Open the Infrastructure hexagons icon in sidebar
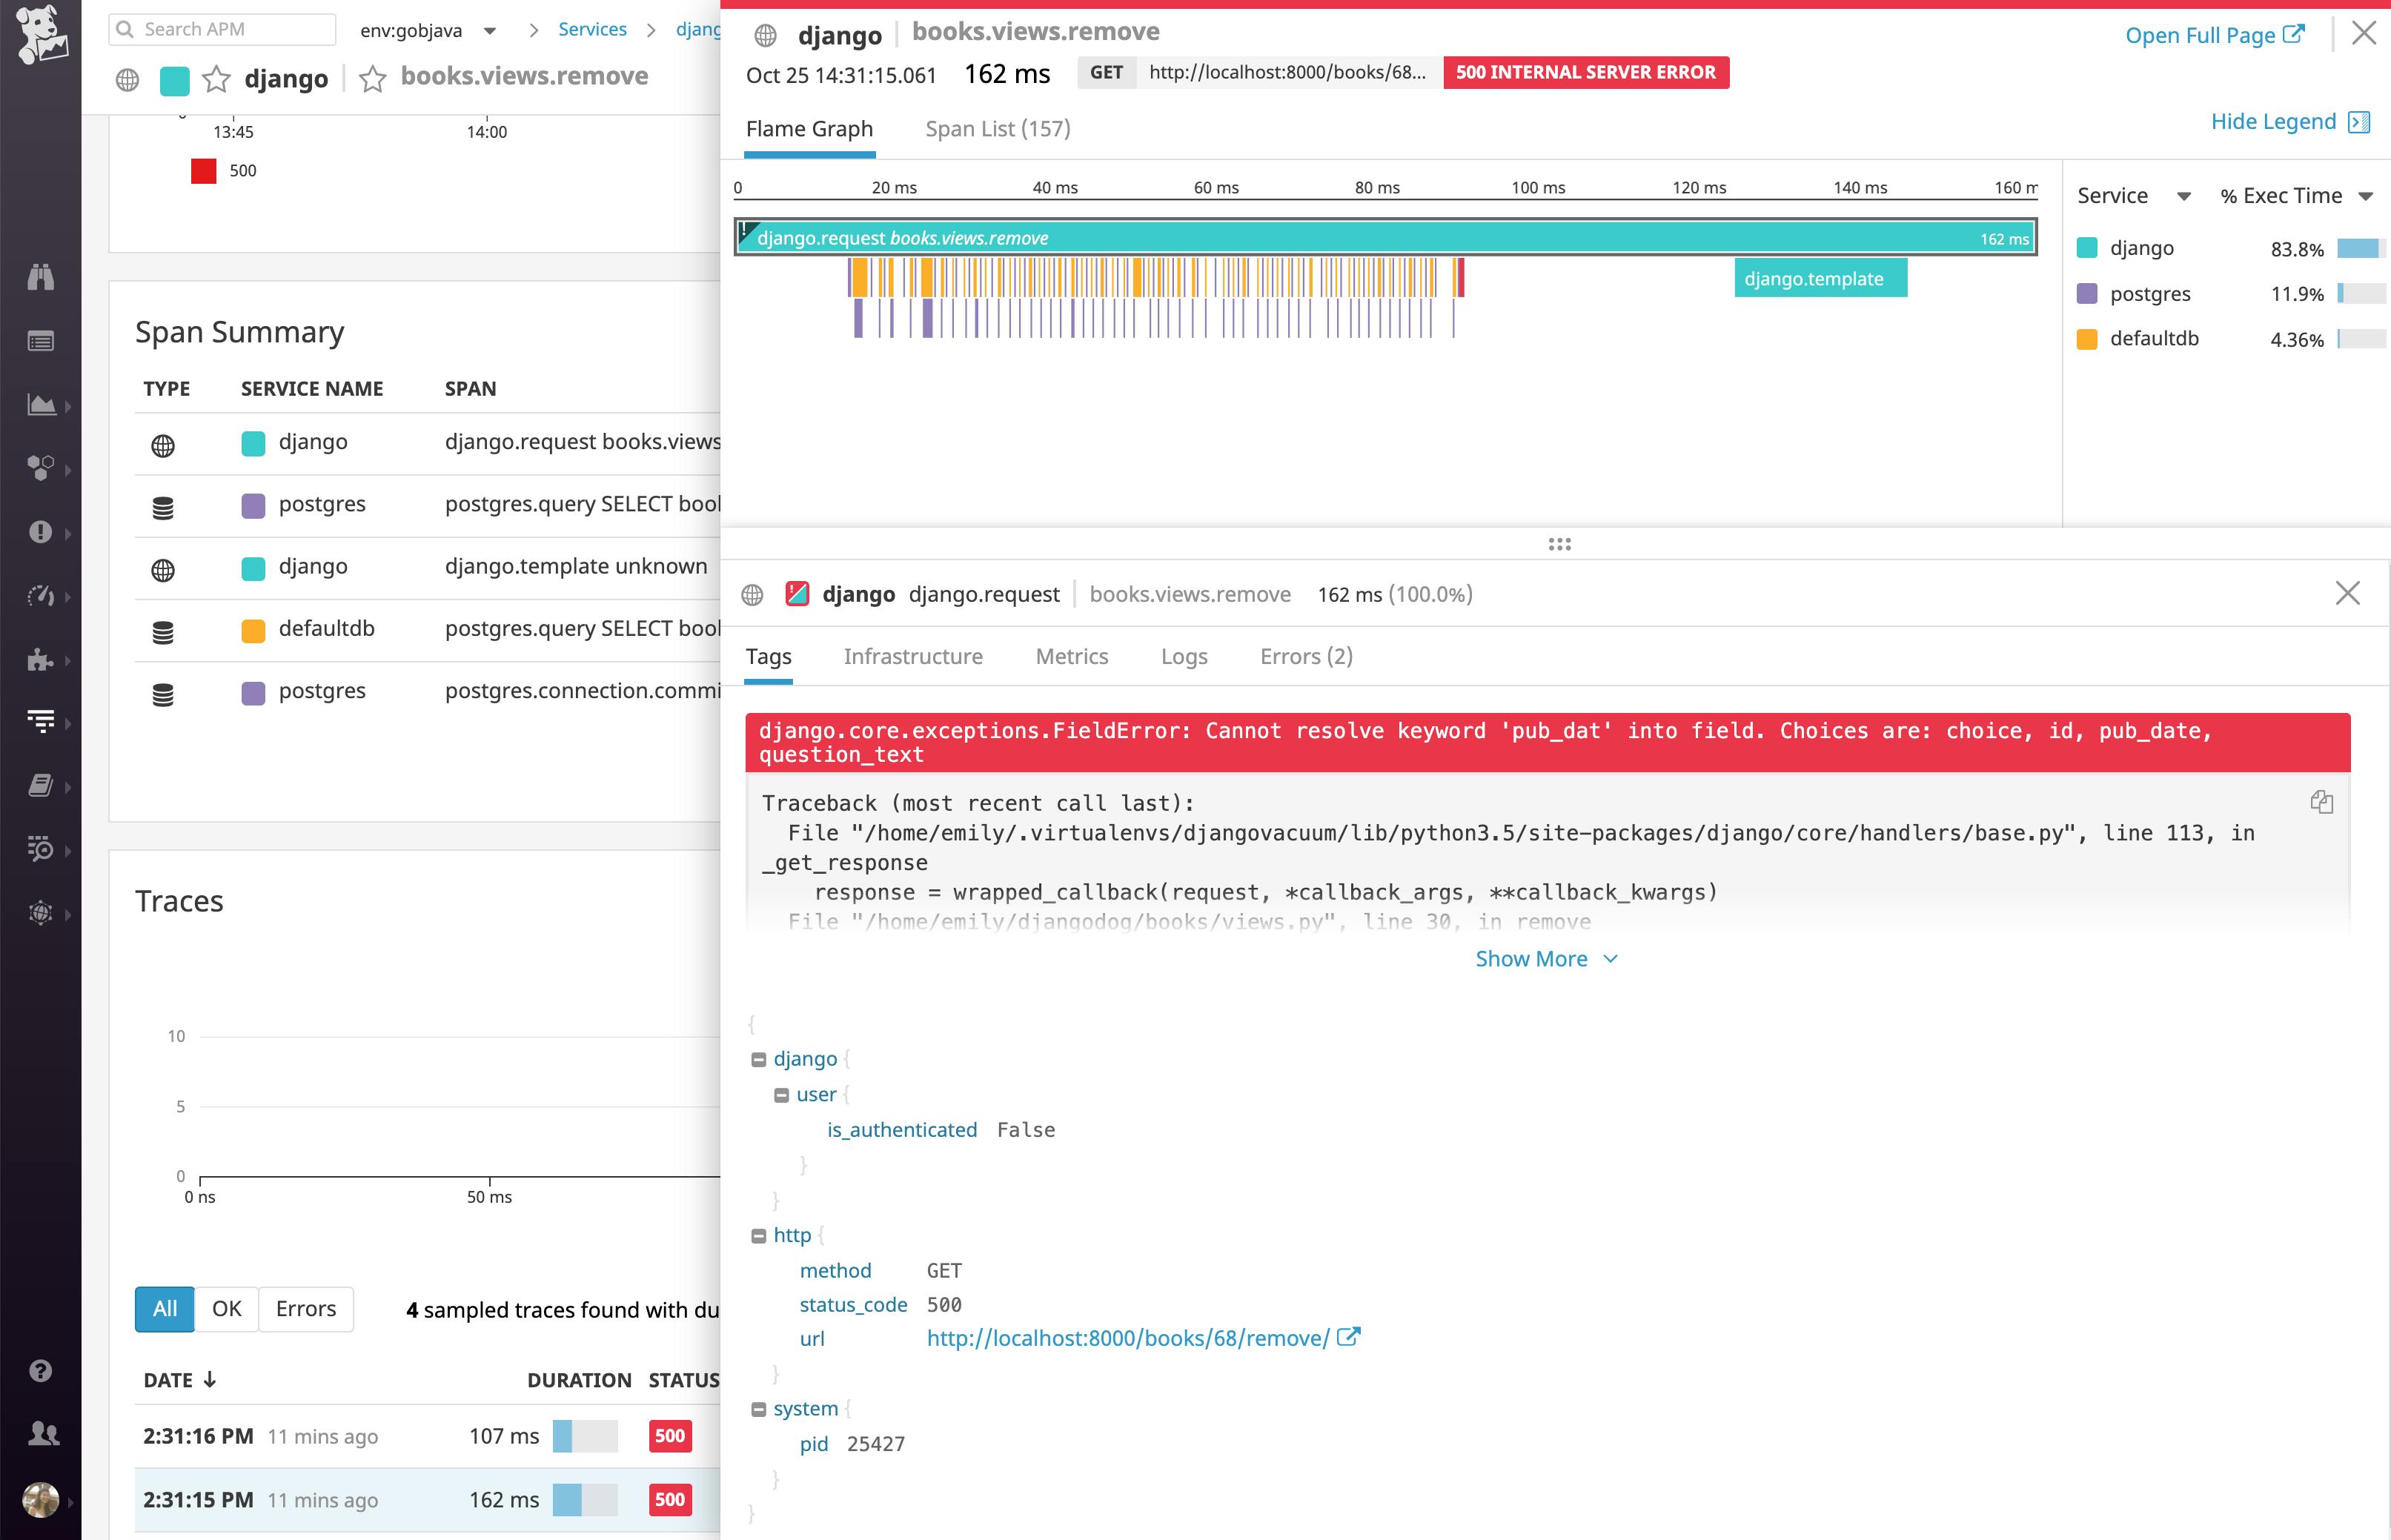This screenshot has width=2391, height=1540. pos(40,468)
